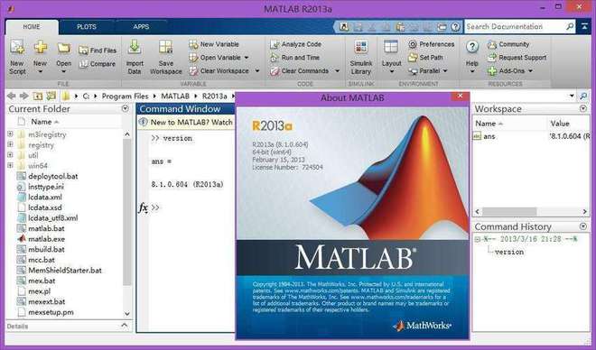
Task: Switch to the PLOTS tab
Action: tap(87, 27)
